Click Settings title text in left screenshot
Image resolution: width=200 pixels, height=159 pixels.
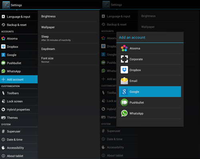(16, 5)
